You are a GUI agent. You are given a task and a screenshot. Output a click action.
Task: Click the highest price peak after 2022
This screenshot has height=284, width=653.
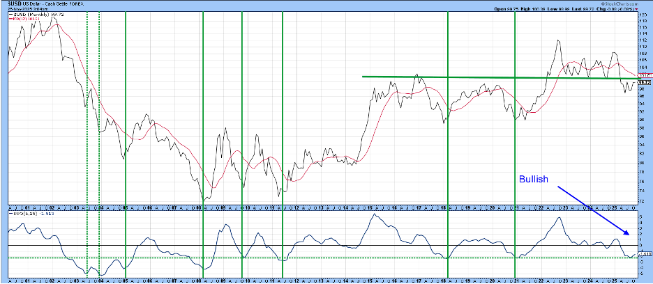coord(558,40)
